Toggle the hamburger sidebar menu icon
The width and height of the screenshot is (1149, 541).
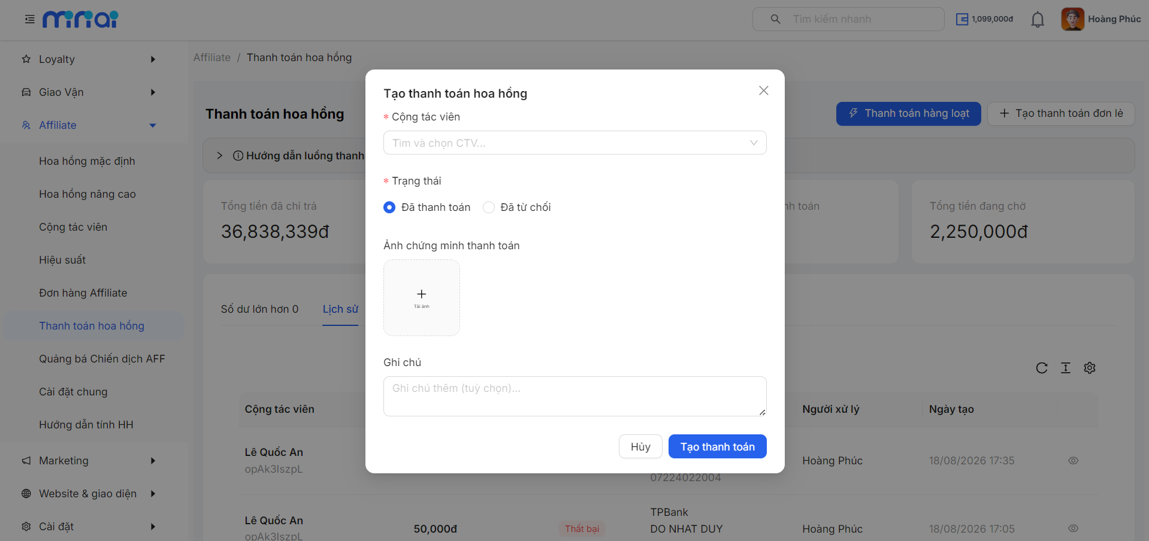click(29, 19)
